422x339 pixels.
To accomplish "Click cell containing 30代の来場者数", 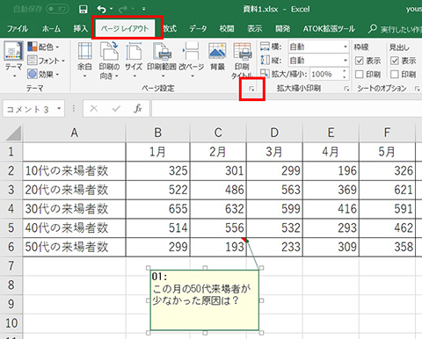I will click(75, 209).
